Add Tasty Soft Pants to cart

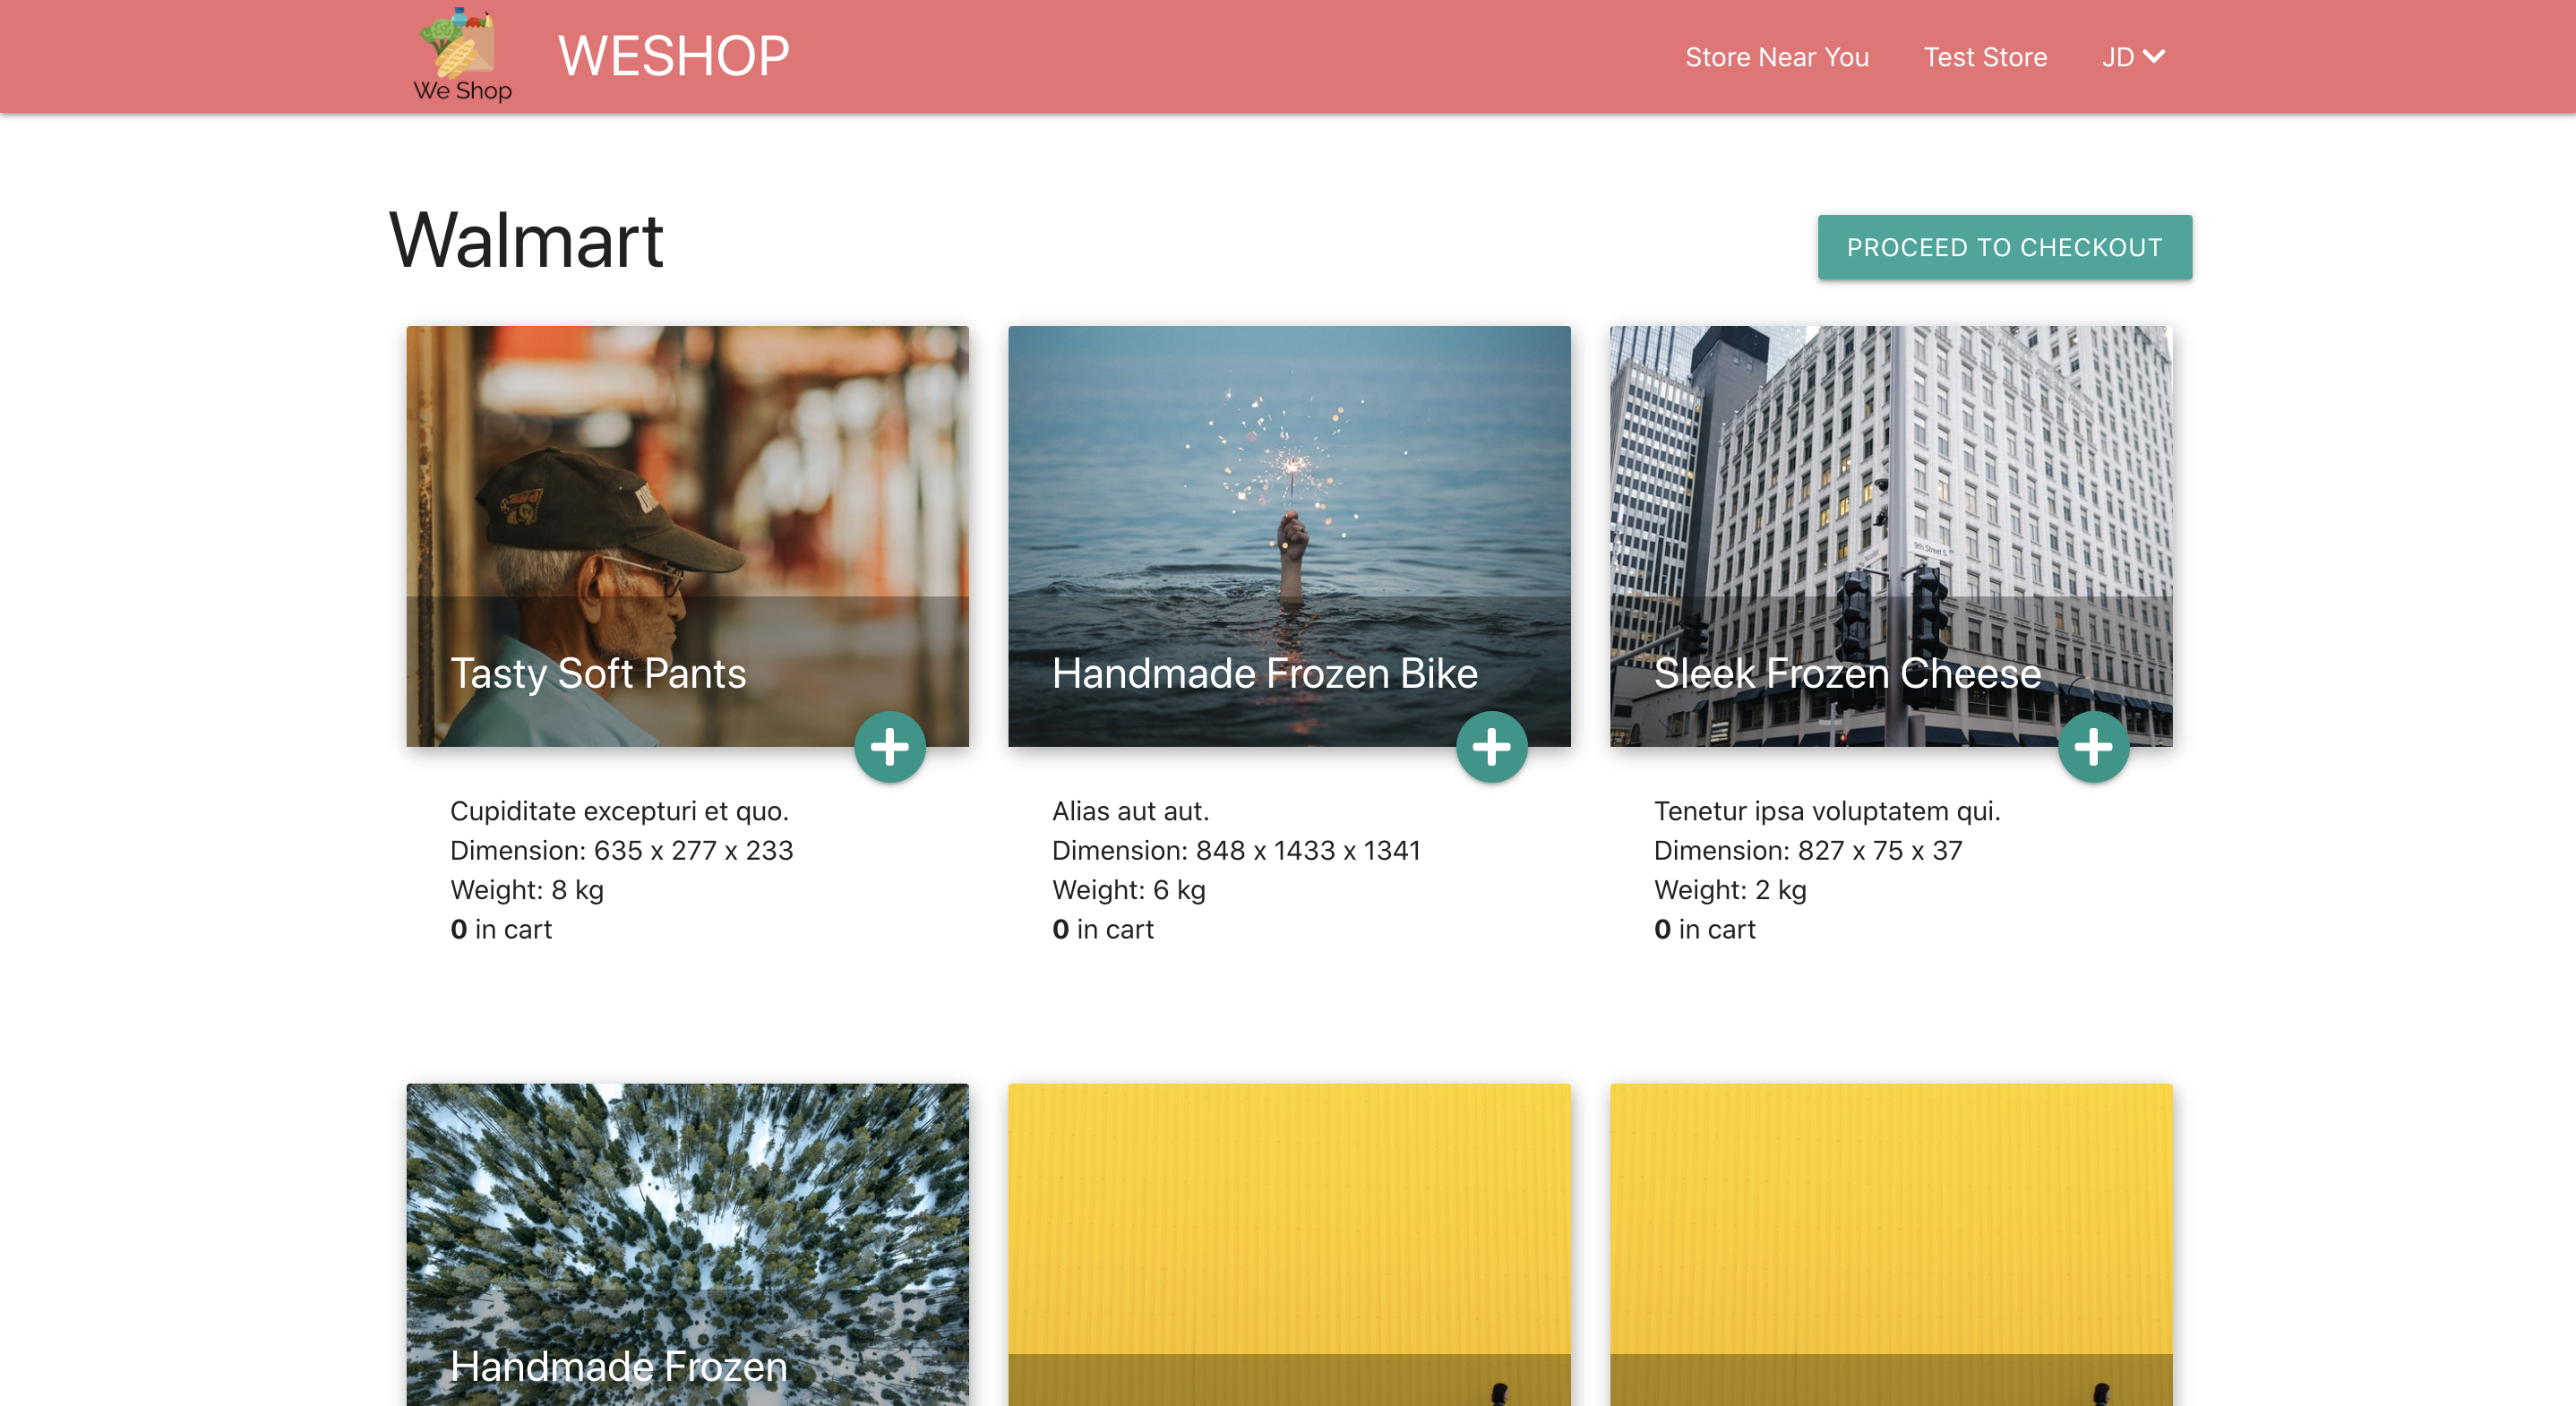coord(889,747)
